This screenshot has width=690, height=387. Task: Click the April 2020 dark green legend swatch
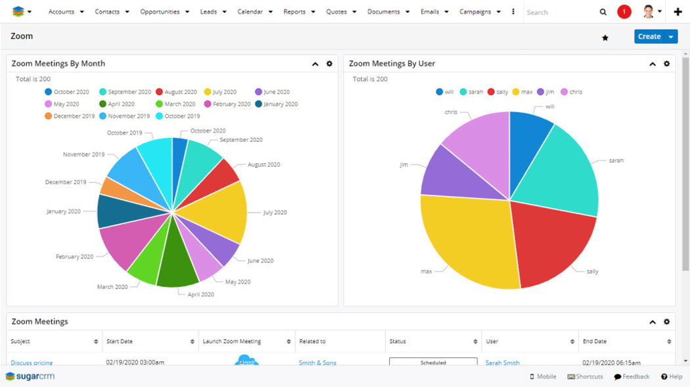click(x=103, y=104)
